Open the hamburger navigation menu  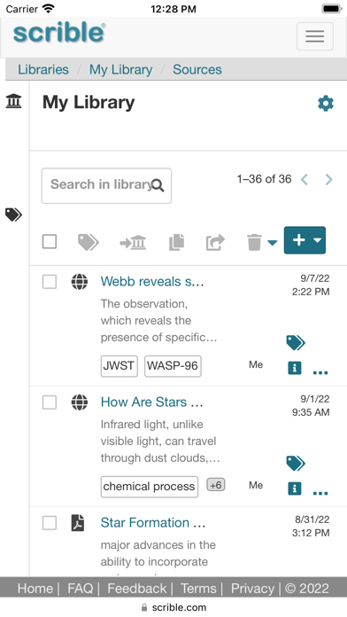pos(315,36)
